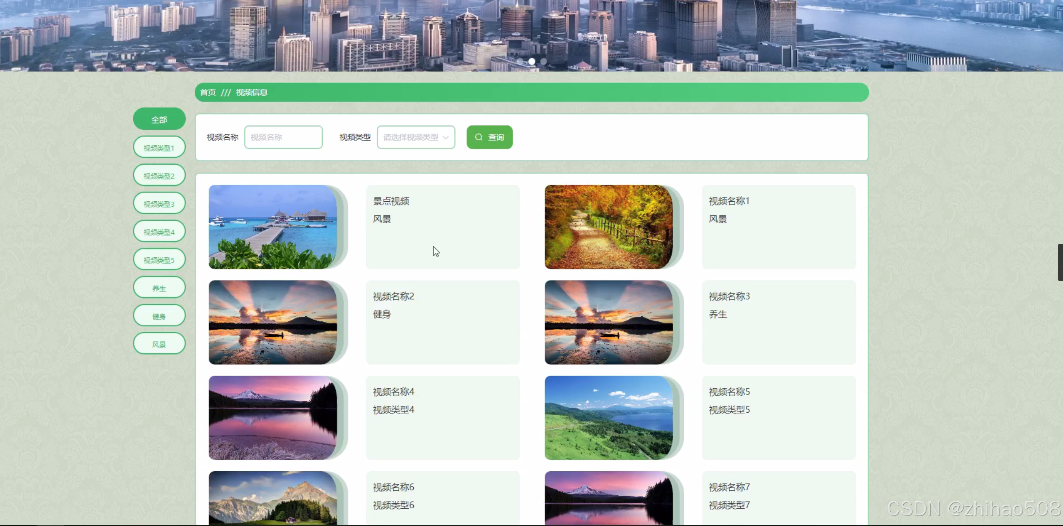Open the 视频名称1 autumn path thumbnail

pos(608,227)
